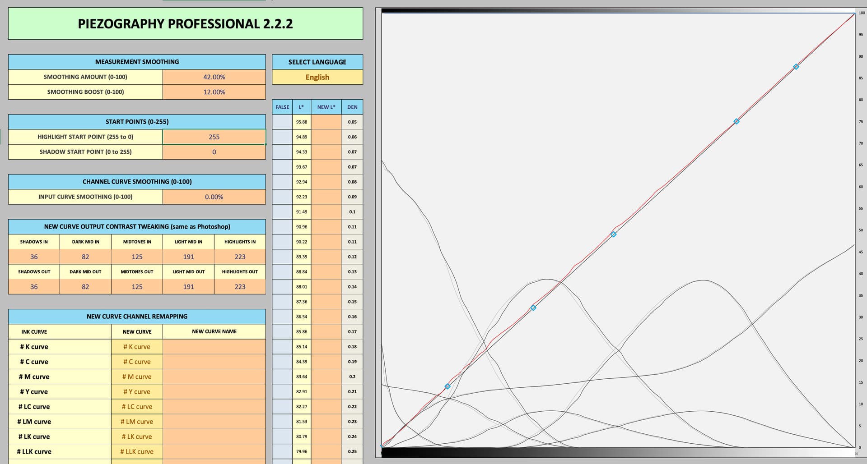The height and width of the screenshot is (464, 867).
Task: Toggle the FALSE cell in the 92.94 row
Action: pos(282,182)
